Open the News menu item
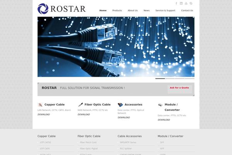 click(147, 10)
